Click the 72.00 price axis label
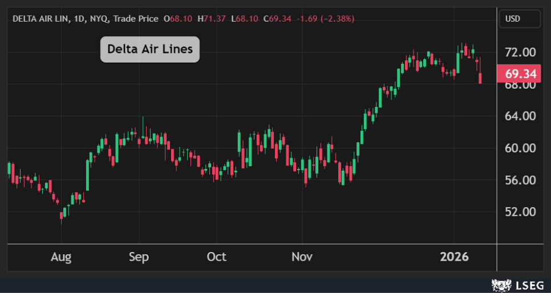This screenshot has height=293, width=551. pos(519,52)
